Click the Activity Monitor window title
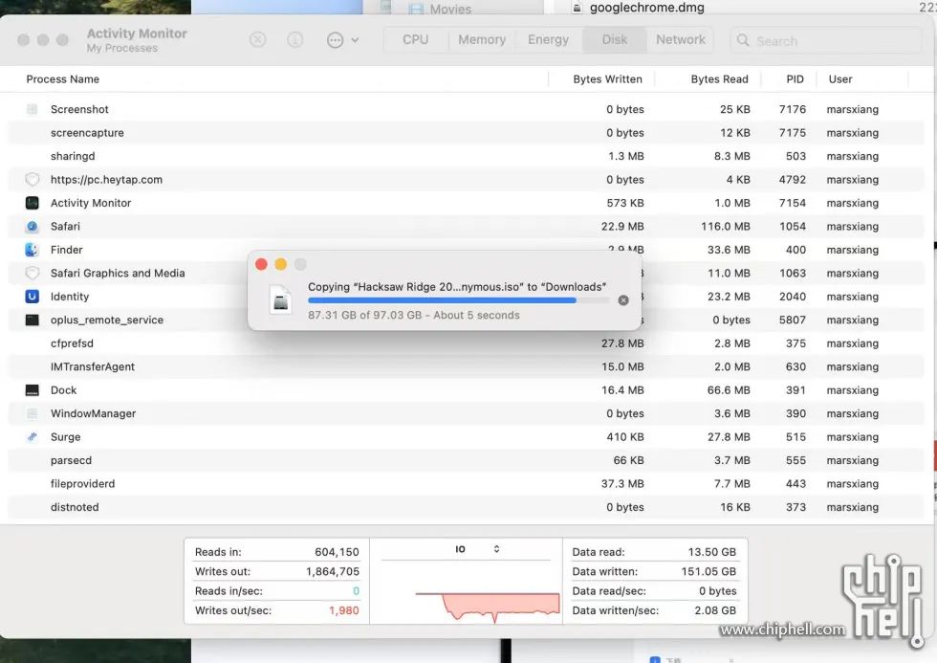Image resolution: width=937 pixels, height=663 pixels. pos(137,33)
